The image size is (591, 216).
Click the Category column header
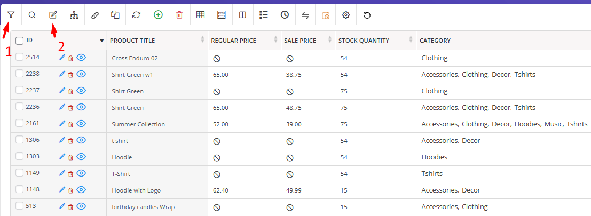point(435,41)
